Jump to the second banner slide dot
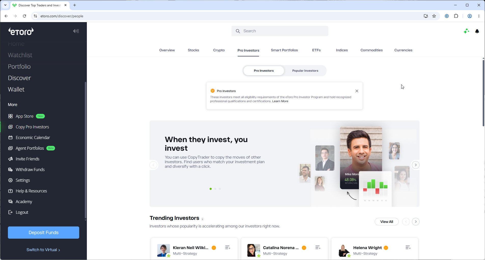 [215, 189]
